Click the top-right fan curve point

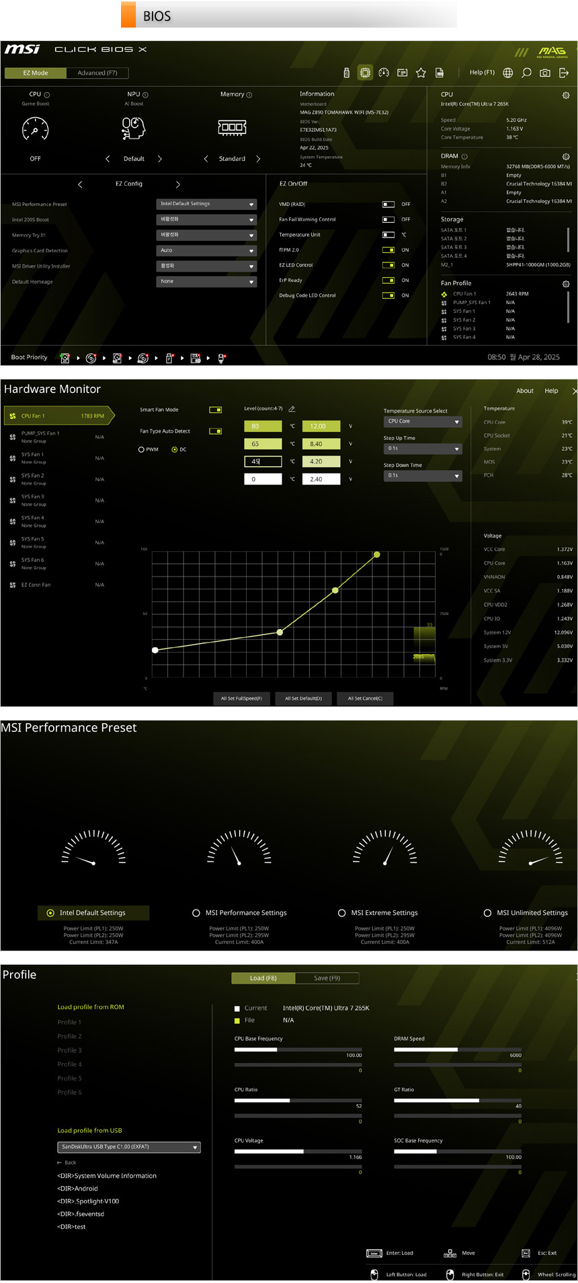[x=377, y=554]
